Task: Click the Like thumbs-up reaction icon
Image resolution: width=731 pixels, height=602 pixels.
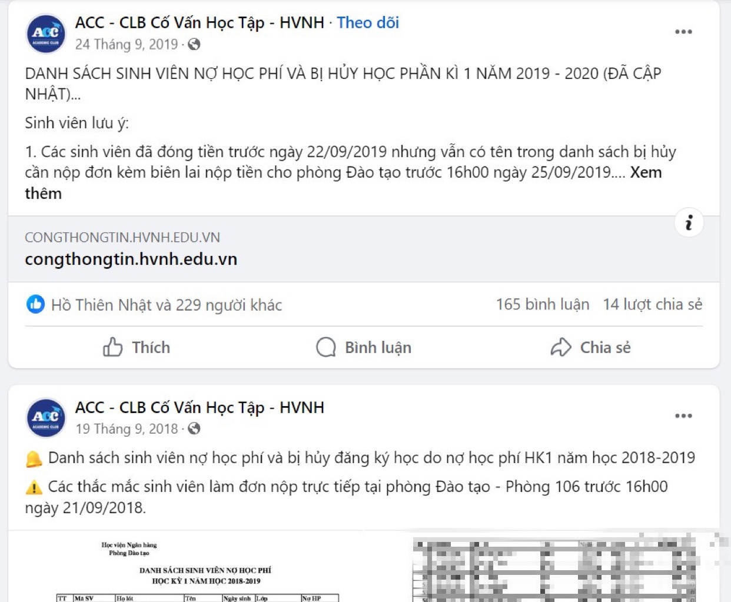Action: pos(36,304)
